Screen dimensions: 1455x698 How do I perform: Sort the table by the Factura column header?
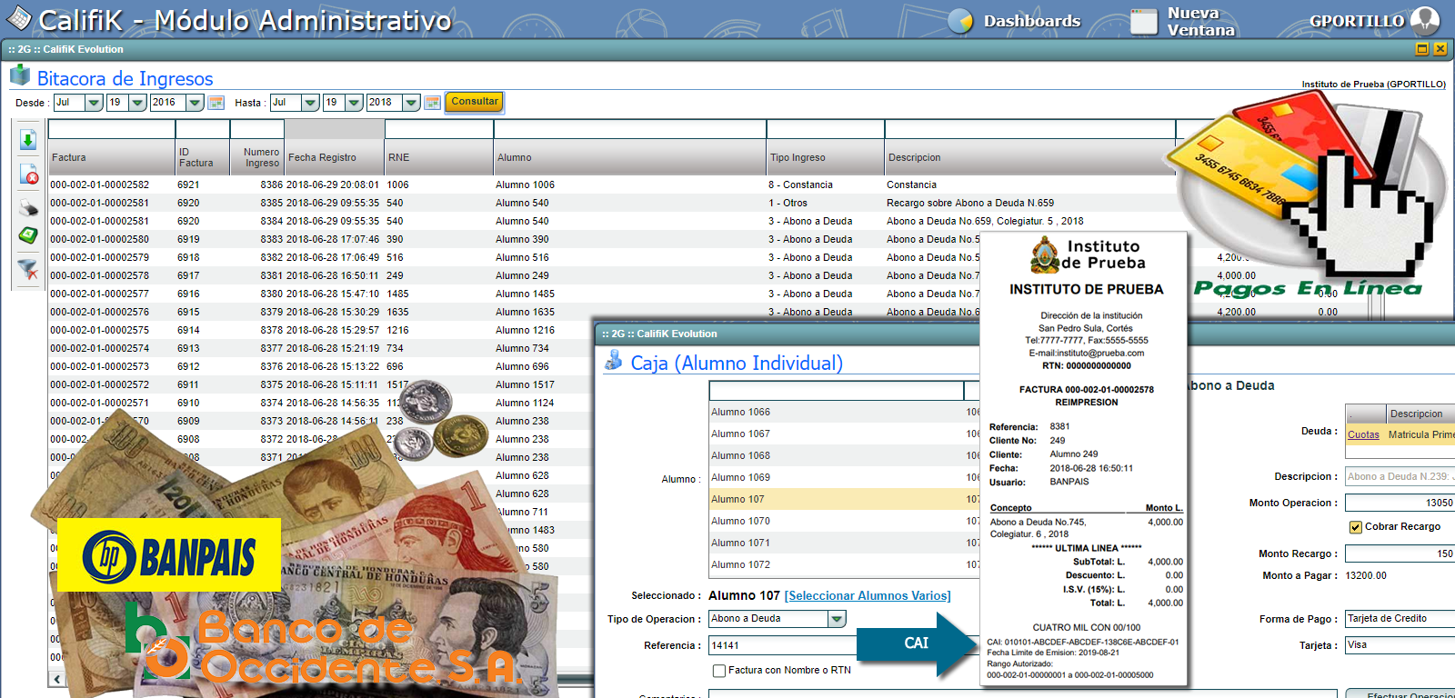point(112,157)
